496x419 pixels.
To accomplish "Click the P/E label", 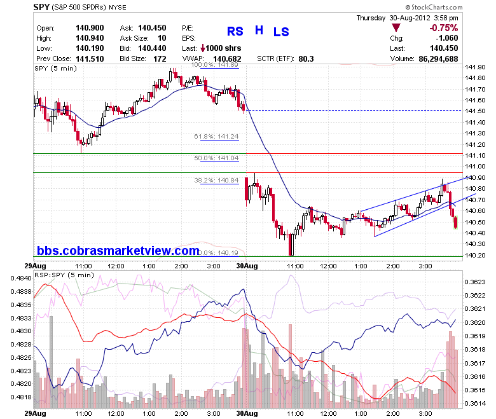I will click(188, 28).
